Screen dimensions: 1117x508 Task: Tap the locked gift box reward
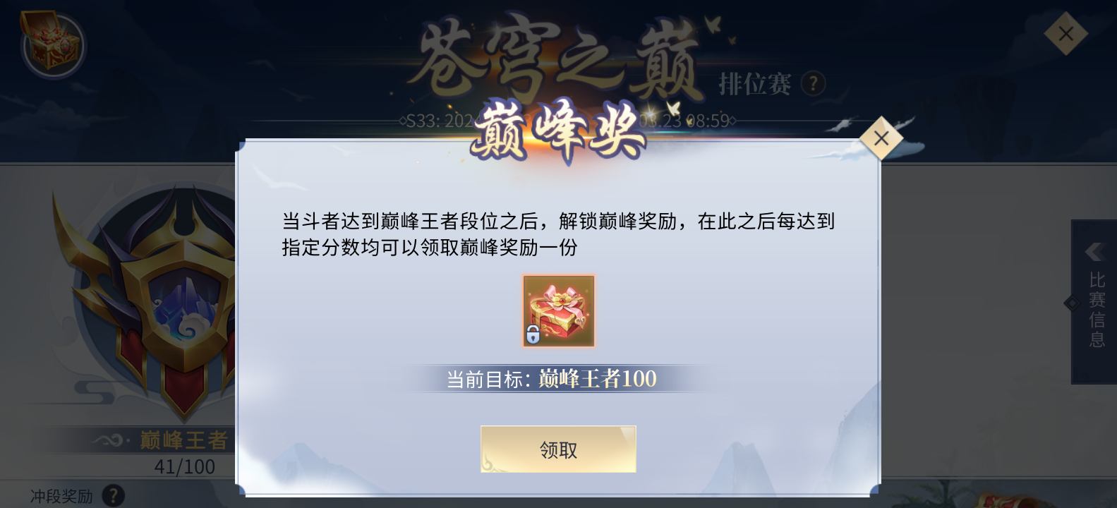click(x=559, y=311)
